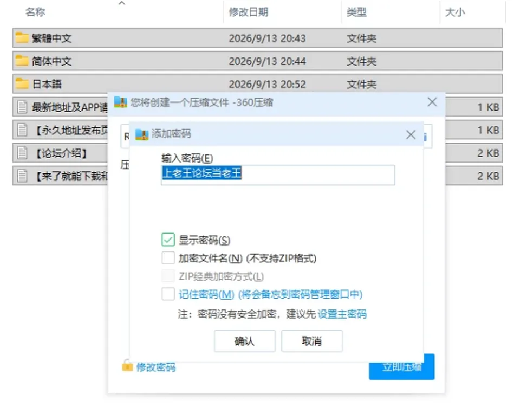Click the archive icon in 添加密码 title bar

pos(141,134)
